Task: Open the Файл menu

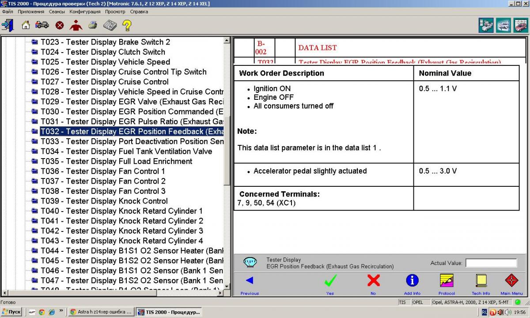Action: pos(8,11)
